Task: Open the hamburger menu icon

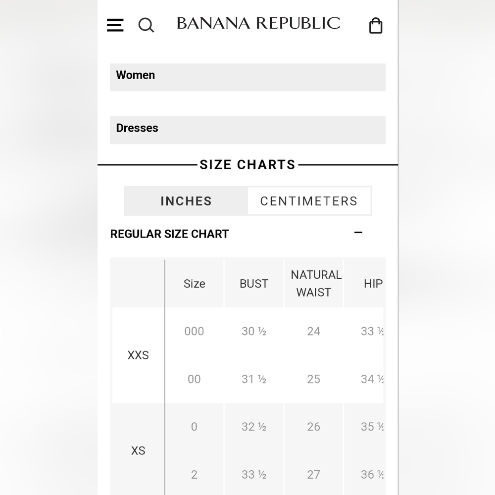Action: (115, 25)
